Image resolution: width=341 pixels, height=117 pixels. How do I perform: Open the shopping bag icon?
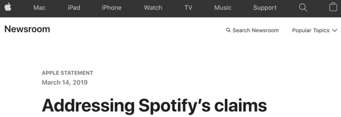[x=333, y=7]
